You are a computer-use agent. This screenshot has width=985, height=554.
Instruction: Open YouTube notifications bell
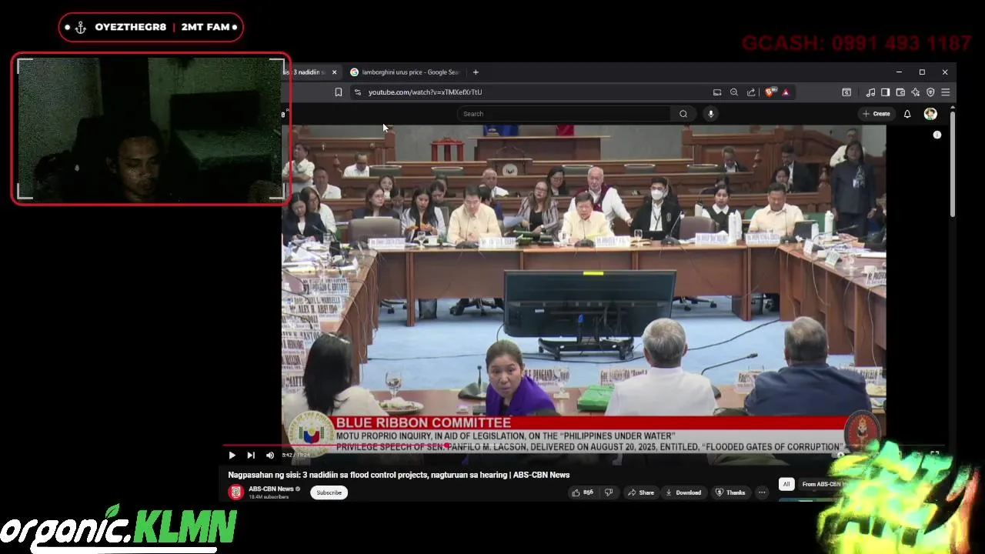click(x=907, y=114)
